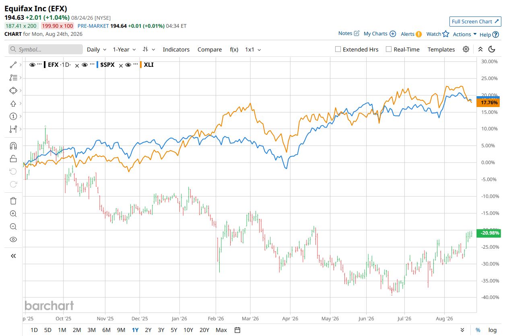
Task: Add to My Charts plus icon
Action: [393, 34]
